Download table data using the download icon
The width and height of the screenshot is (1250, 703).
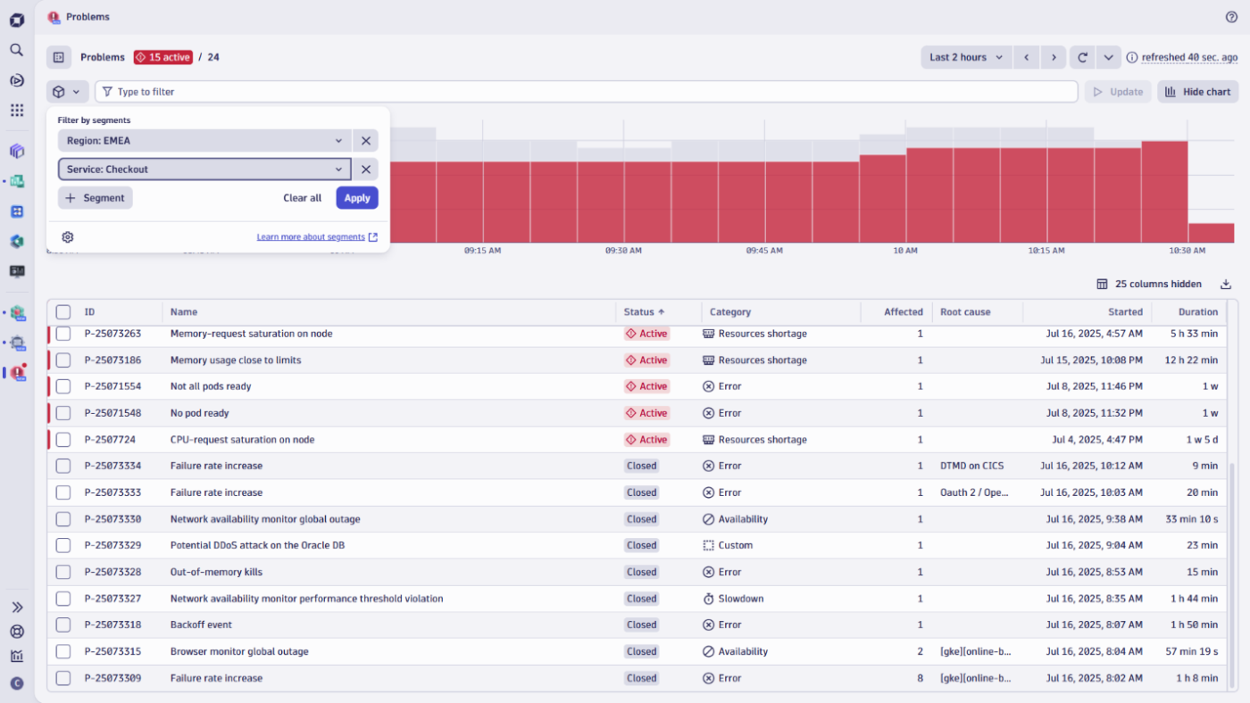[x=1226, y=284]
